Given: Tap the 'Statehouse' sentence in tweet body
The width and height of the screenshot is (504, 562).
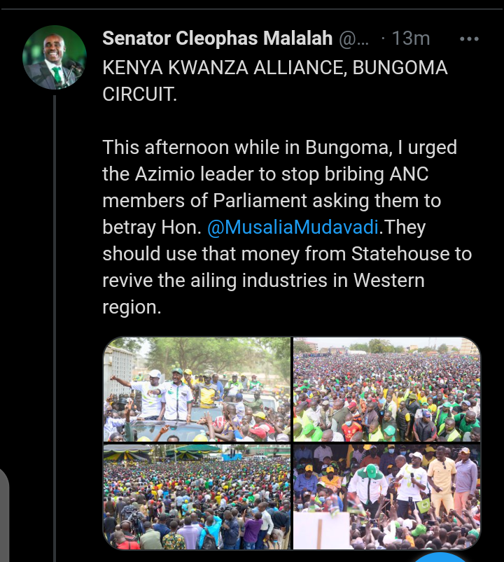Looking at the screenshot, I should point(287,254).
